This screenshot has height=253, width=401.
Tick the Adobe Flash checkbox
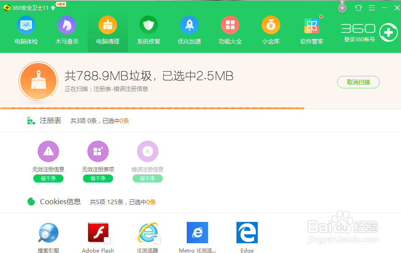coord(107,241)
